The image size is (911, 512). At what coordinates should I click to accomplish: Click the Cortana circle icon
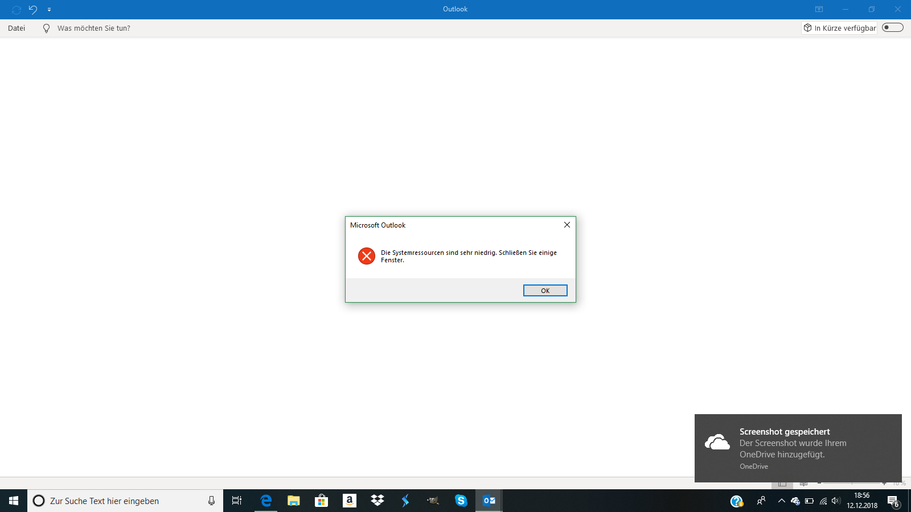coord(39,501)
